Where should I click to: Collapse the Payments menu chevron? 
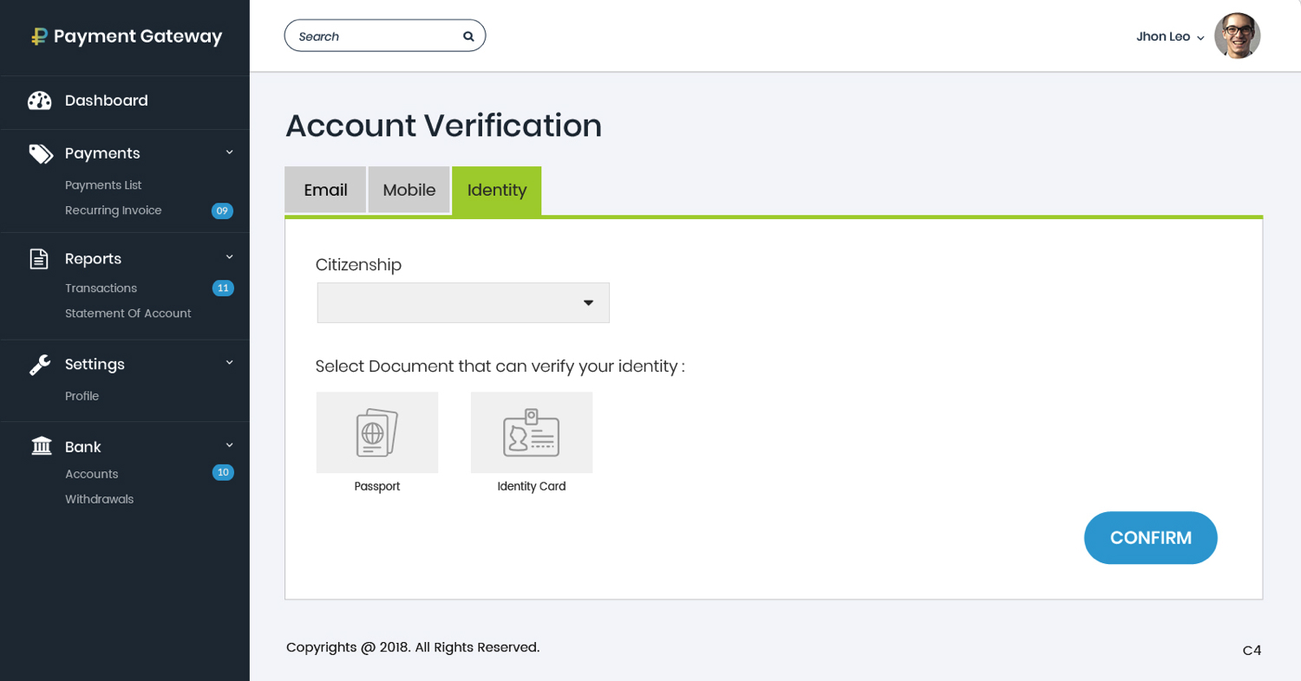coord(230,152)
